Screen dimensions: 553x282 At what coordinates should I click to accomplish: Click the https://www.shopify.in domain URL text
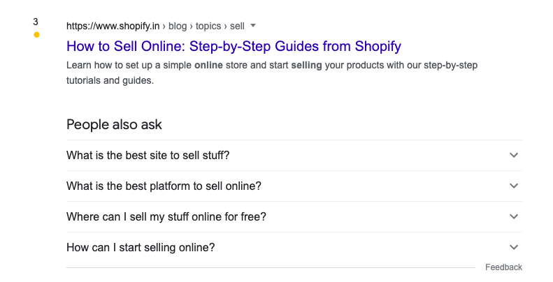113,26
